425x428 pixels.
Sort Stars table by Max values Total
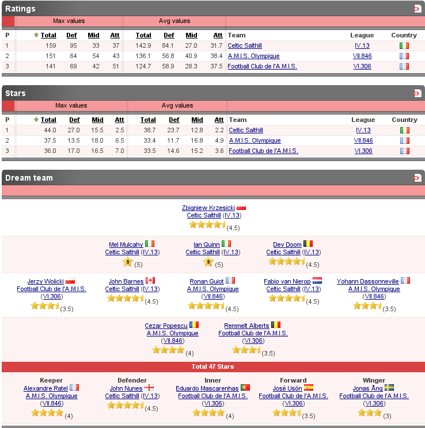click(x=48, y=120)
